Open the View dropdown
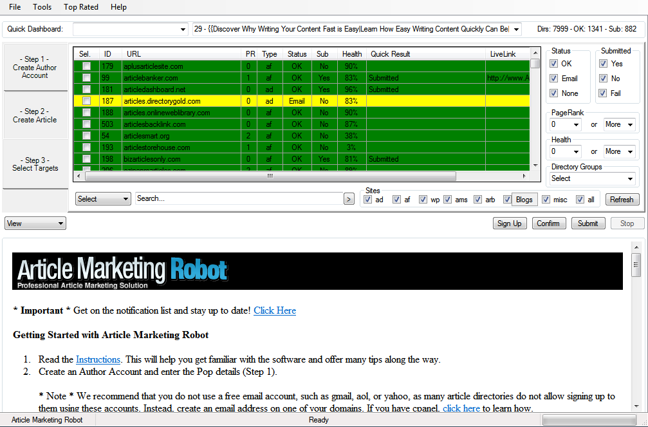 click(x=35, y=223)
